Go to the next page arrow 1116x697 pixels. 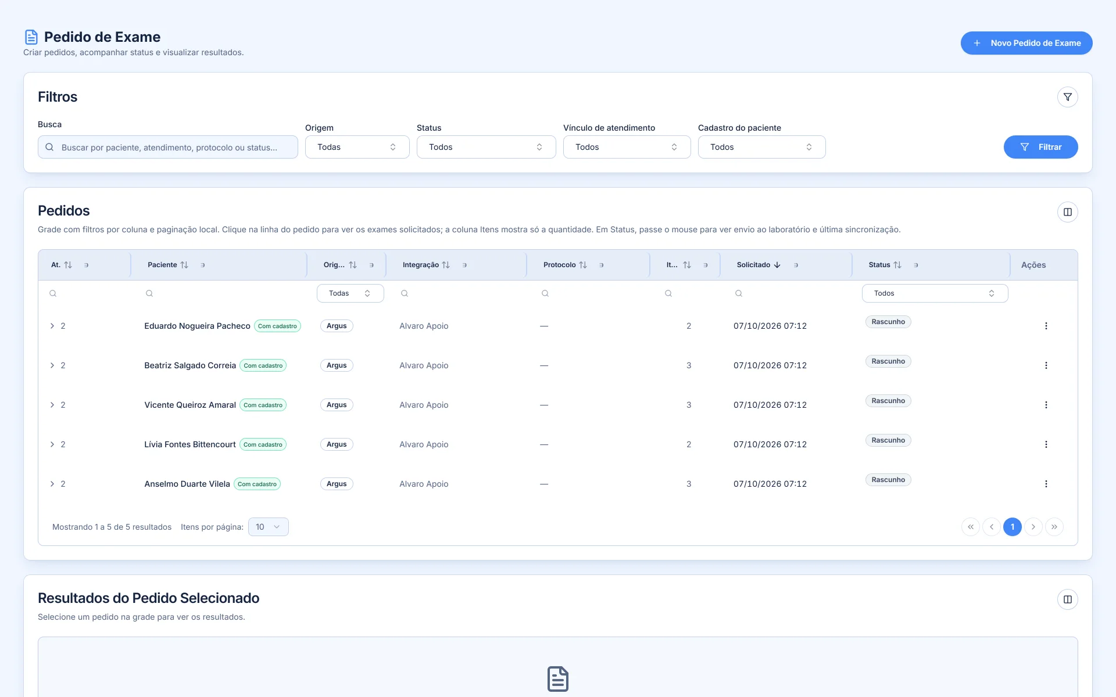(1033, 527)
